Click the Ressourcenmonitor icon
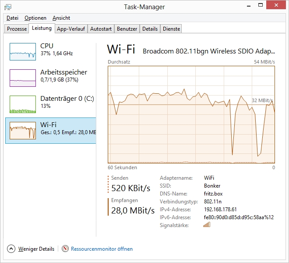Image resolution: width=289 pixels, height=263 pixels. point(65,249)
